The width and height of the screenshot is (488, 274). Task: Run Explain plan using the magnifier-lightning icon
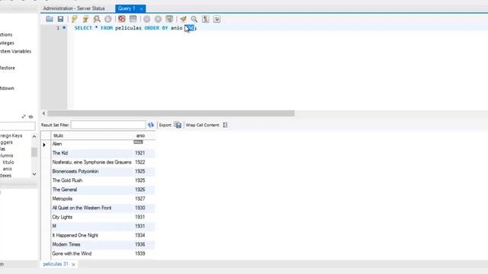[x=97, y=19]
